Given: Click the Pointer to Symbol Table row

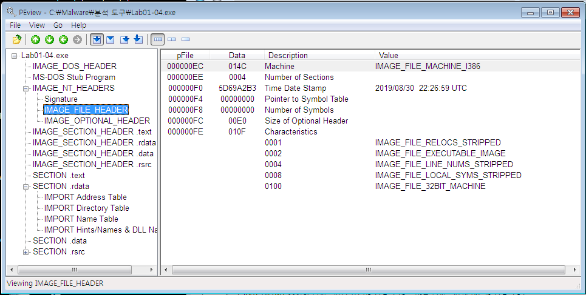Looking at the screenshot, I should (307, 99).
